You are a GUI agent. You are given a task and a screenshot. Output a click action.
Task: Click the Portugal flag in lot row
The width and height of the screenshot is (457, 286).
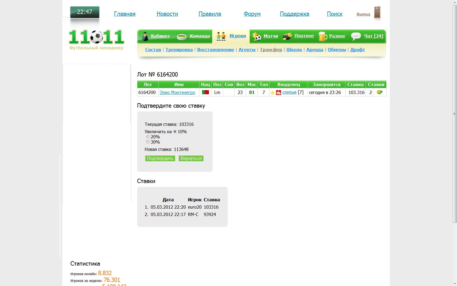tap(205, 92)
